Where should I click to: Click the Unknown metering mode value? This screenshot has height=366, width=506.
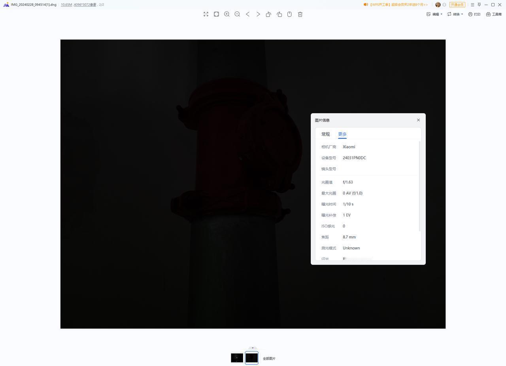click(x=351, y=248)
